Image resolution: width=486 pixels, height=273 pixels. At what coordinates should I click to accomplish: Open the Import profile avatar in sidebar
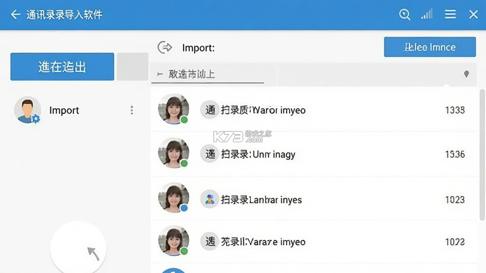click(x=27, y=110)
